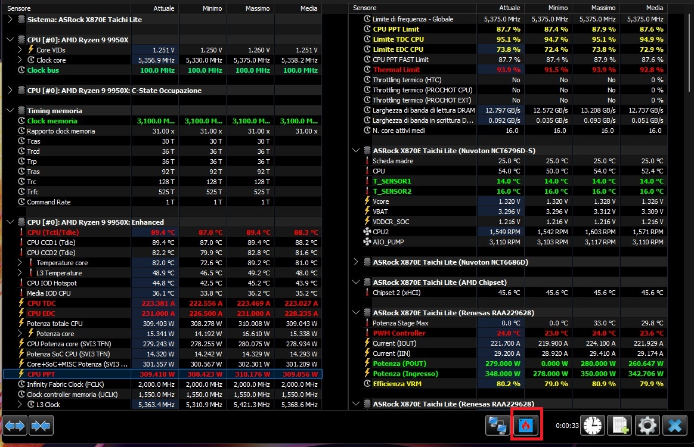This screenshot has width=694, height=447.
Task: Click the clock icon beside Infinity Fabric Clock
Action: [21, 384]
